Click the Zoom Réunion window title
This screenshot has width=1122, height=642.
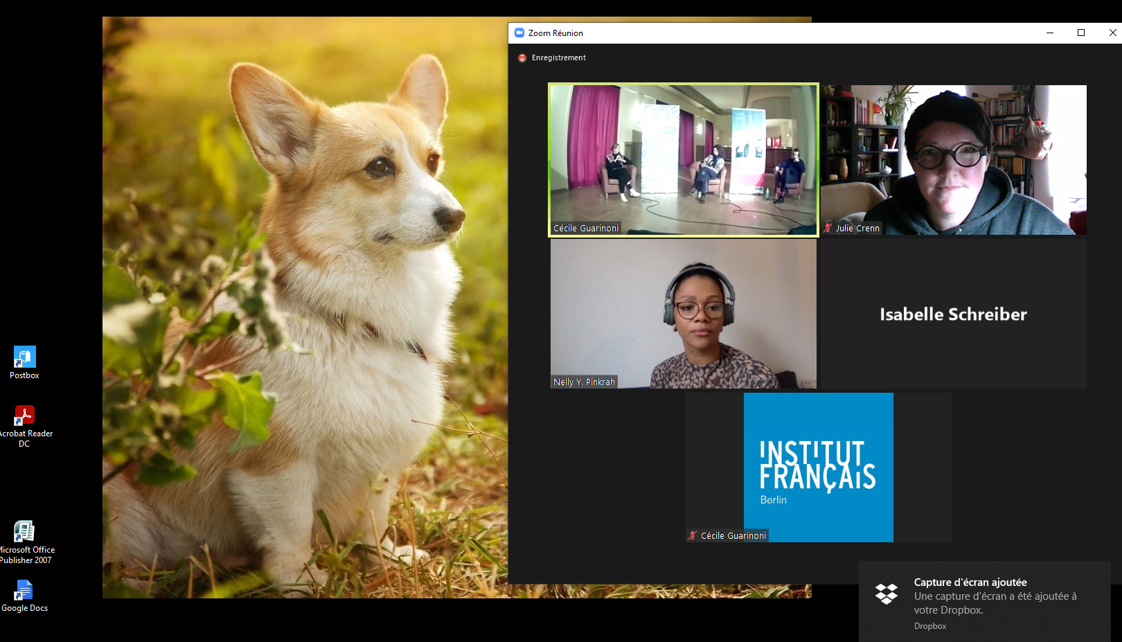pos(555,33)
